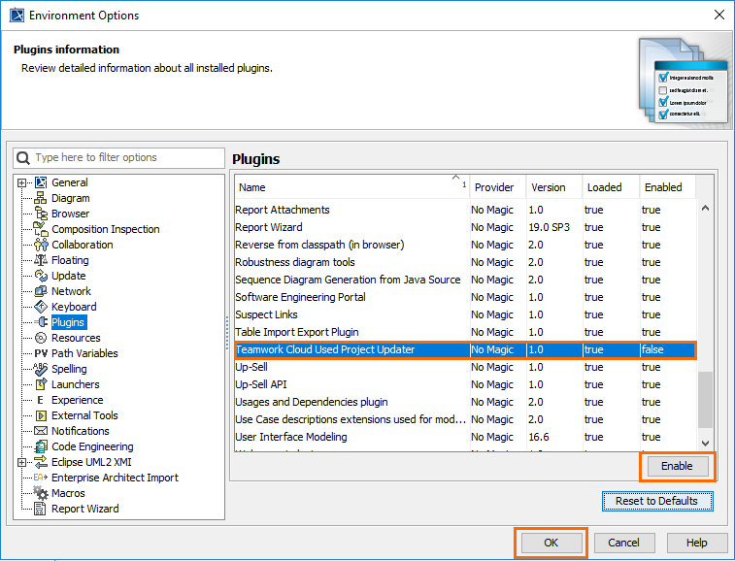Open the Path Variables options item
Viewport: 735px width, 561px height.
pyautogui.click(x=84, y=353)
